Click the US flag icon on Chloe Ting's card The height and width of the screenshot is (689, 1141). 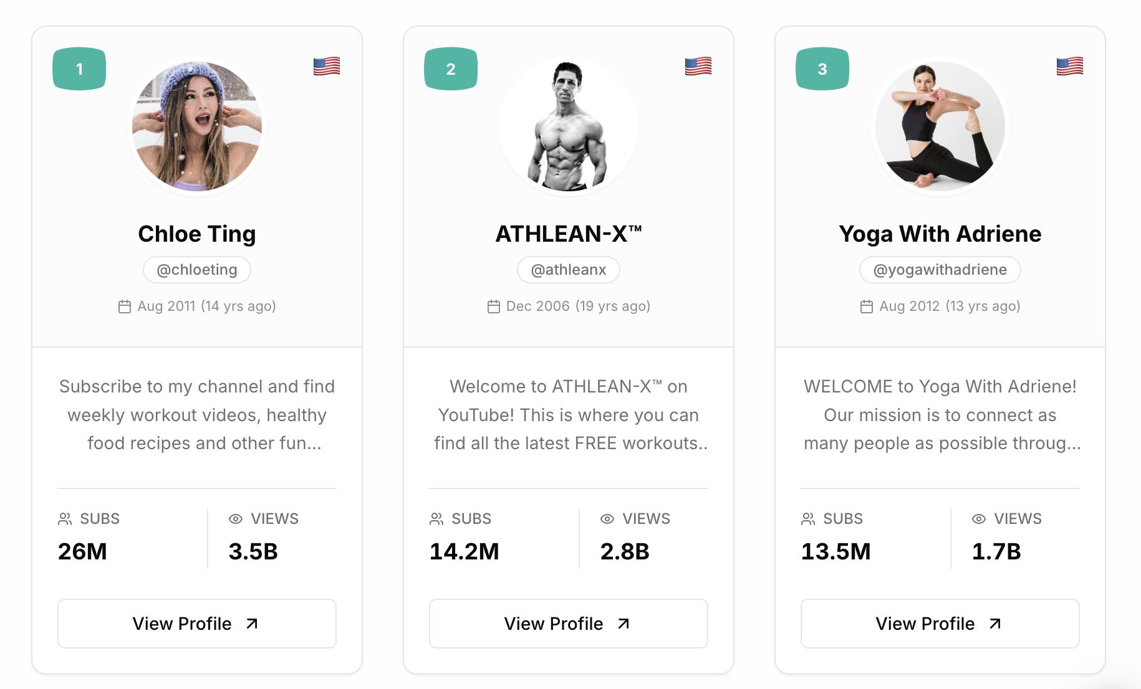[x=326, y=65]
